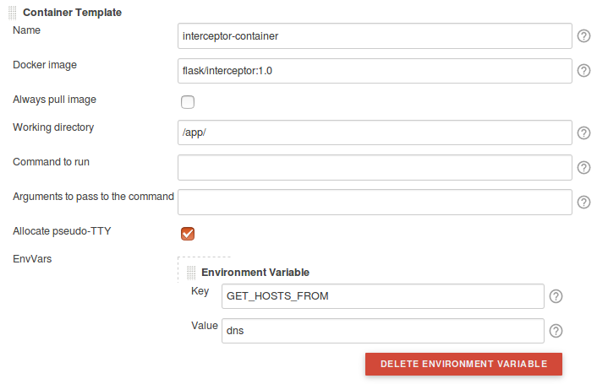Open help for environment variable Key
Viewport: 608px width, 384px height.
click(x=556, y=296)
